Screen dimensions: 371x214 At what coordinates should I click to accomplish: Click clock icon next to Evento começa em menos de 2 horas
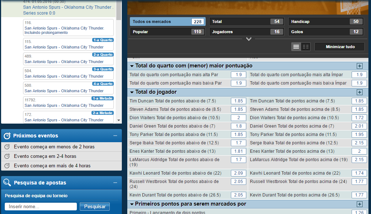(x=7, y=147)
